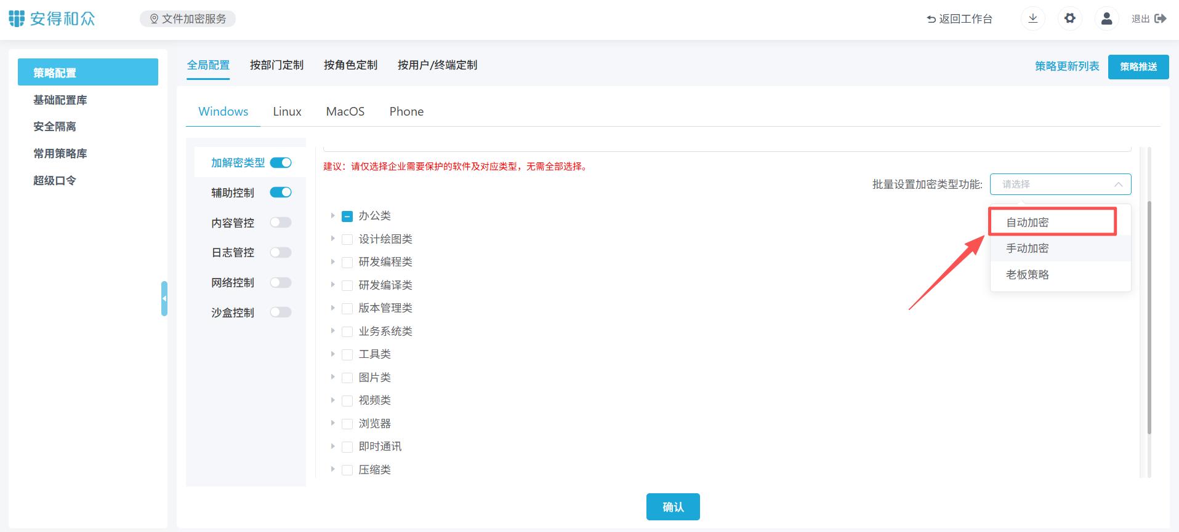
Task: Switch to 按部门定制 tab
Action: click(276, 65)
